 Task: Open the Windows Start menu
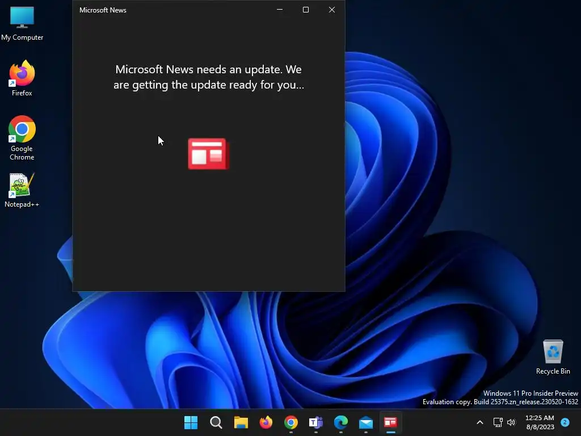click(x=191, y=422)
